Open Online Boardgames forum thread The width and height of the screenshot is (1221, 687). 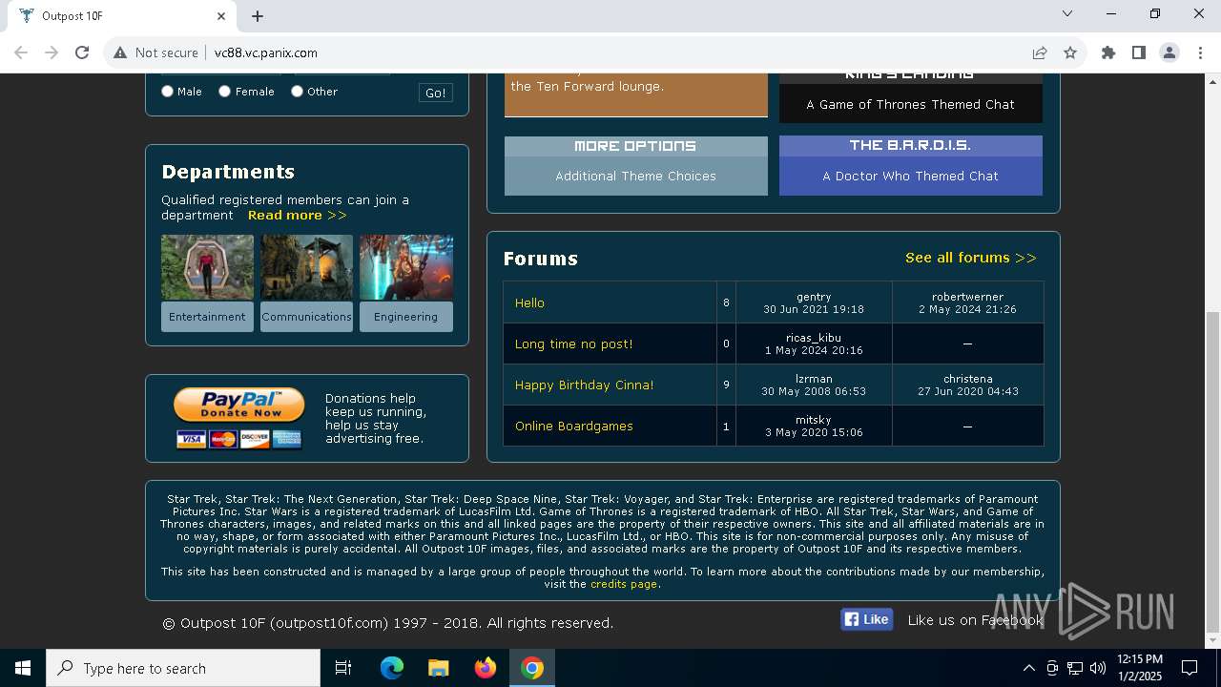coord(573,427)
